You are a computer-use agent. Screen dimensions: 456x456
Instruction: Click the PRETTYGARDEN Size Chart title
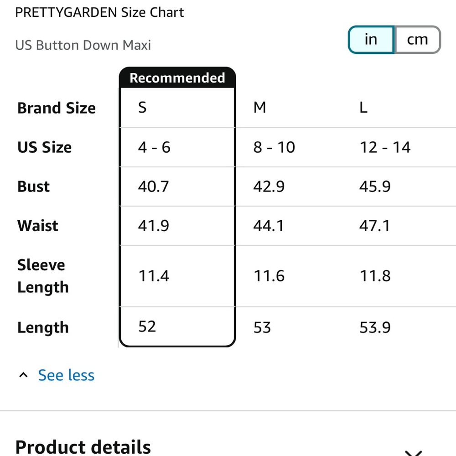99,12
